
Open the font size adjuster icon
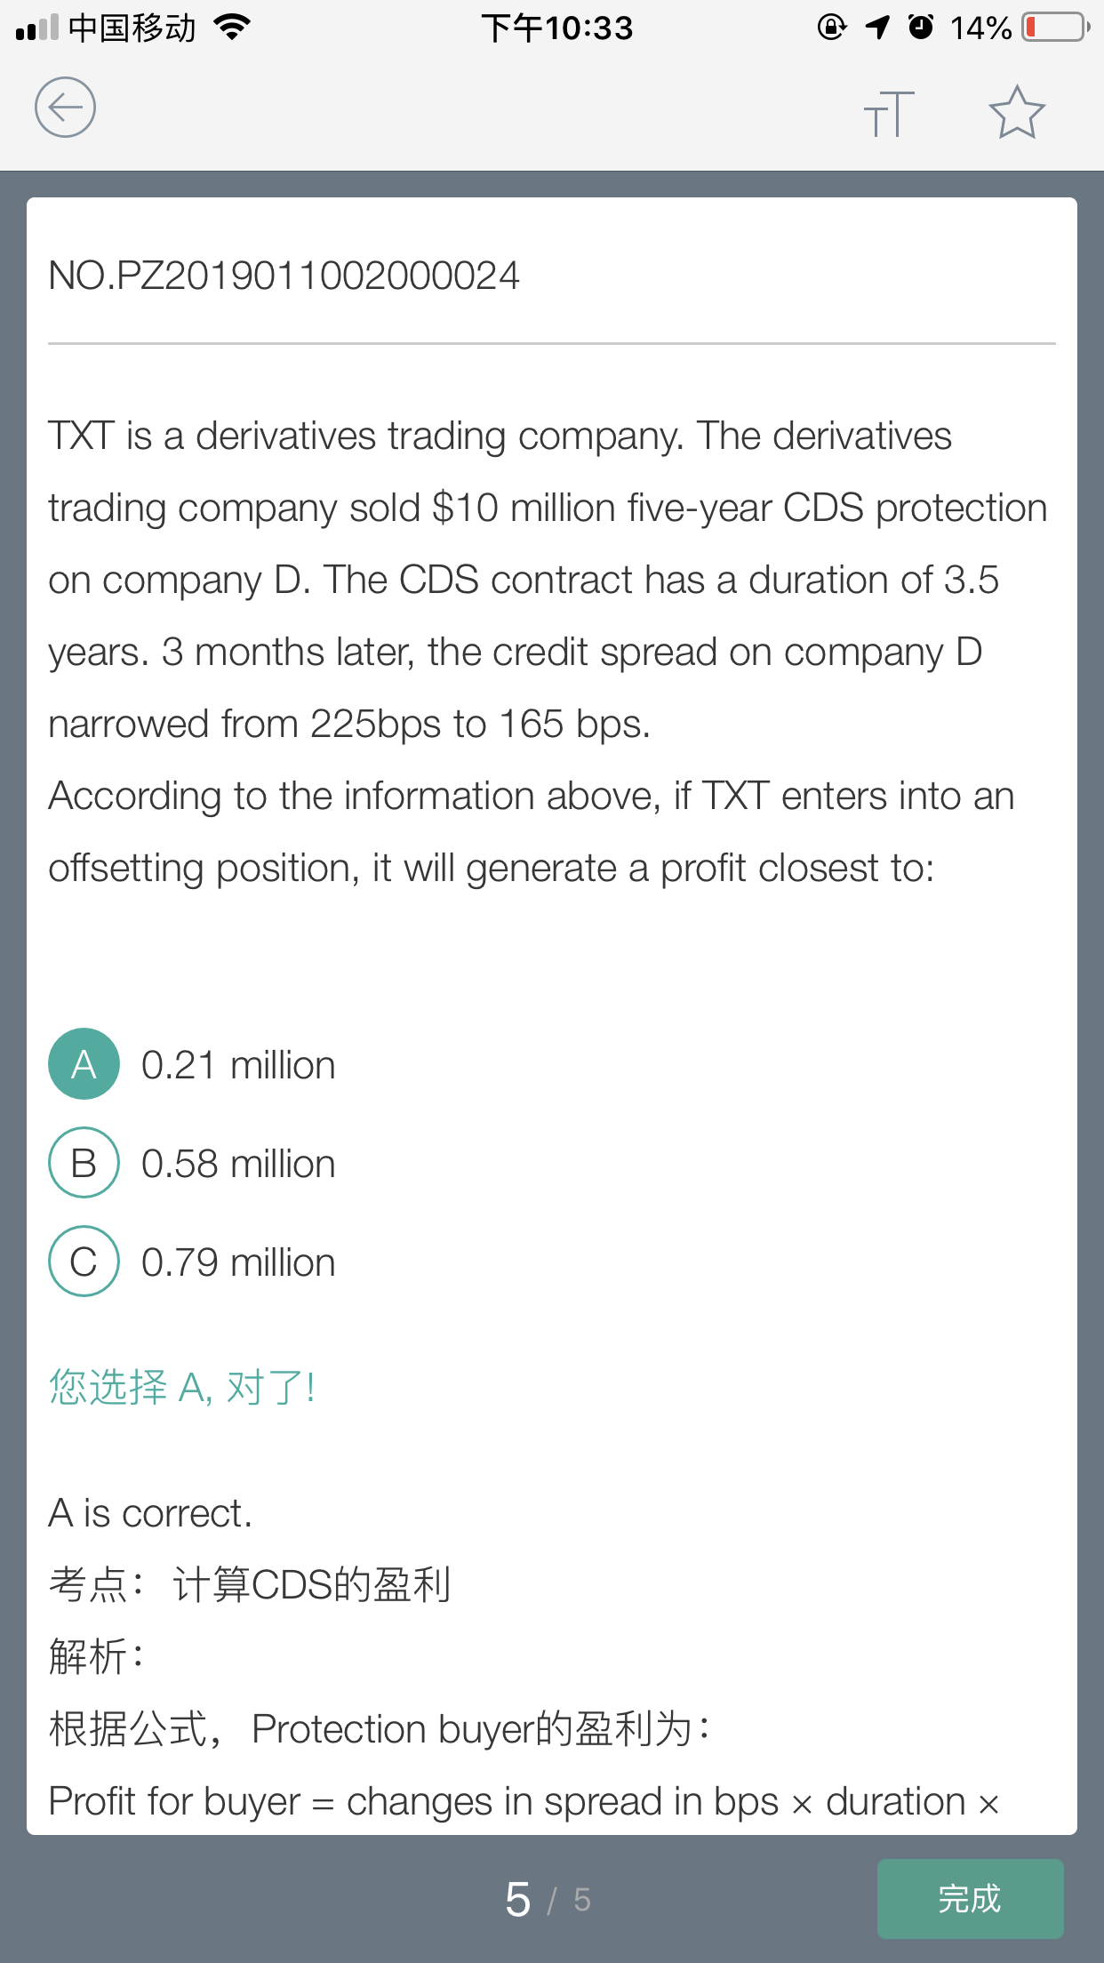[889, 114]
